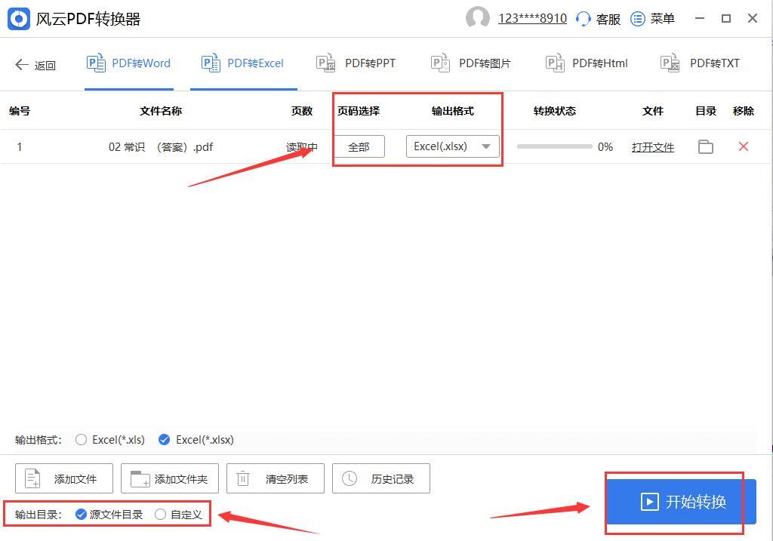This screenshot has height=541, width=773.
Task: Click the 添加文件 button
Action: [64, 478]
